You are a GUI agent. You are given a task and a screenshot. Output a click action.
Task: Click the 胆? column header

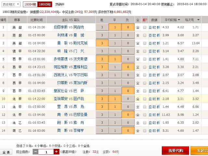[145, 20]
